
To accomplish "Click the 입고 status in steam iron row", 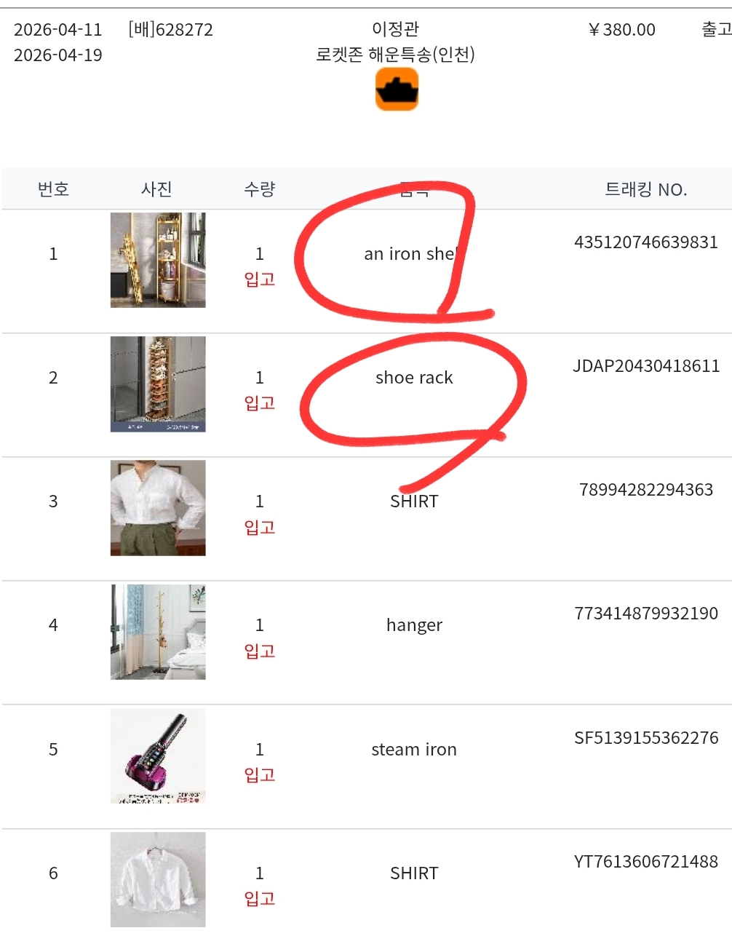I will click(x=260, y=775).
